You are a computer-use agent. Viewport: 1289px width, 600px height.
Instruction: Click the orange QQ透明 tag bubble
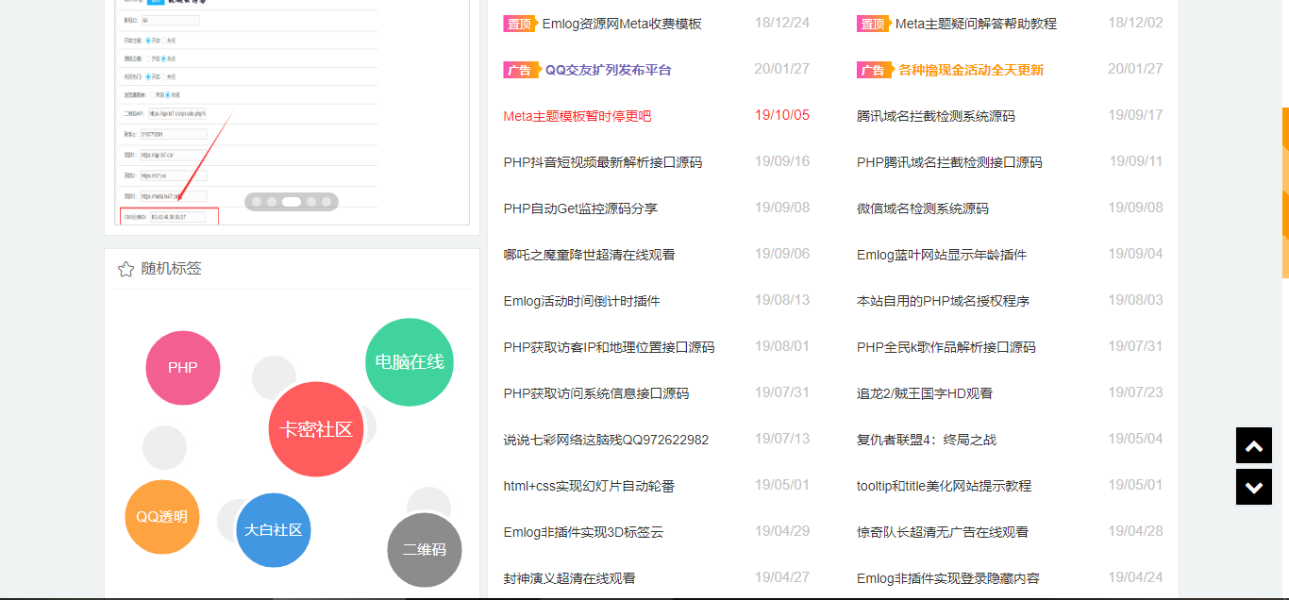point(161,517)
